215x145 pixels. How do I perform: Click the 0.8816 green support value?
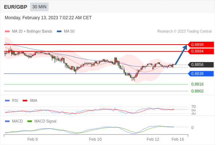coord(197,84)
